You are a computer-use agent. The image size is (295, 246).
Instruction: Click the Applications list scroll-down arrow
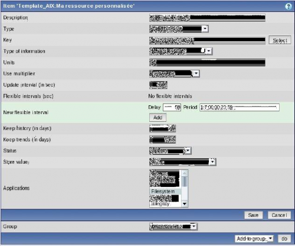click(x=185, y=203)
